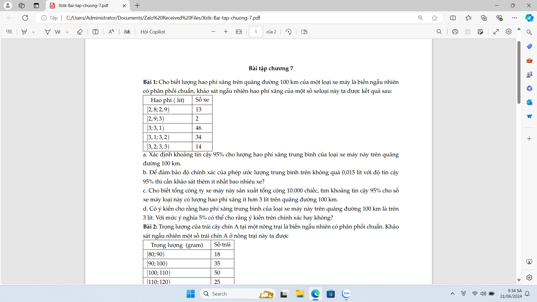
Task: Zoom out with the minus button
Action: [x=213, y=32]
